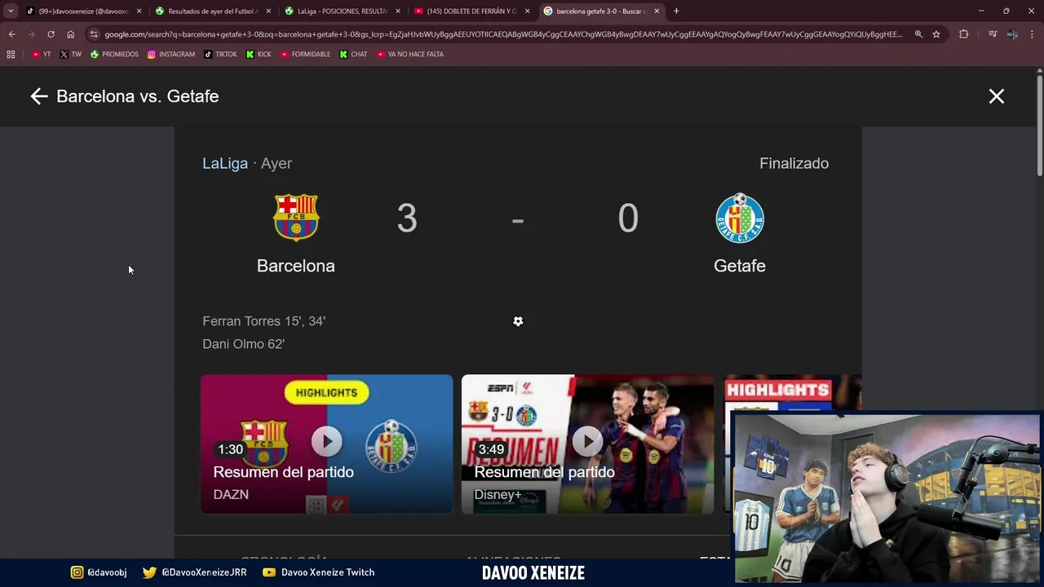
Task: Click the site info icon in address bar
Action: 94,34
